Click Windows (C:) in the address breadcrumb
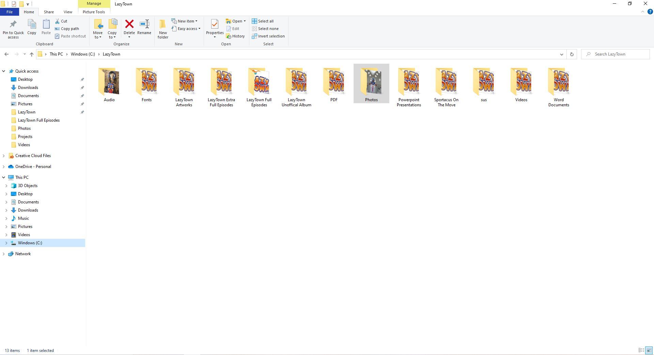Viewport: 654px width, 355px height. [x=83, y=54]
